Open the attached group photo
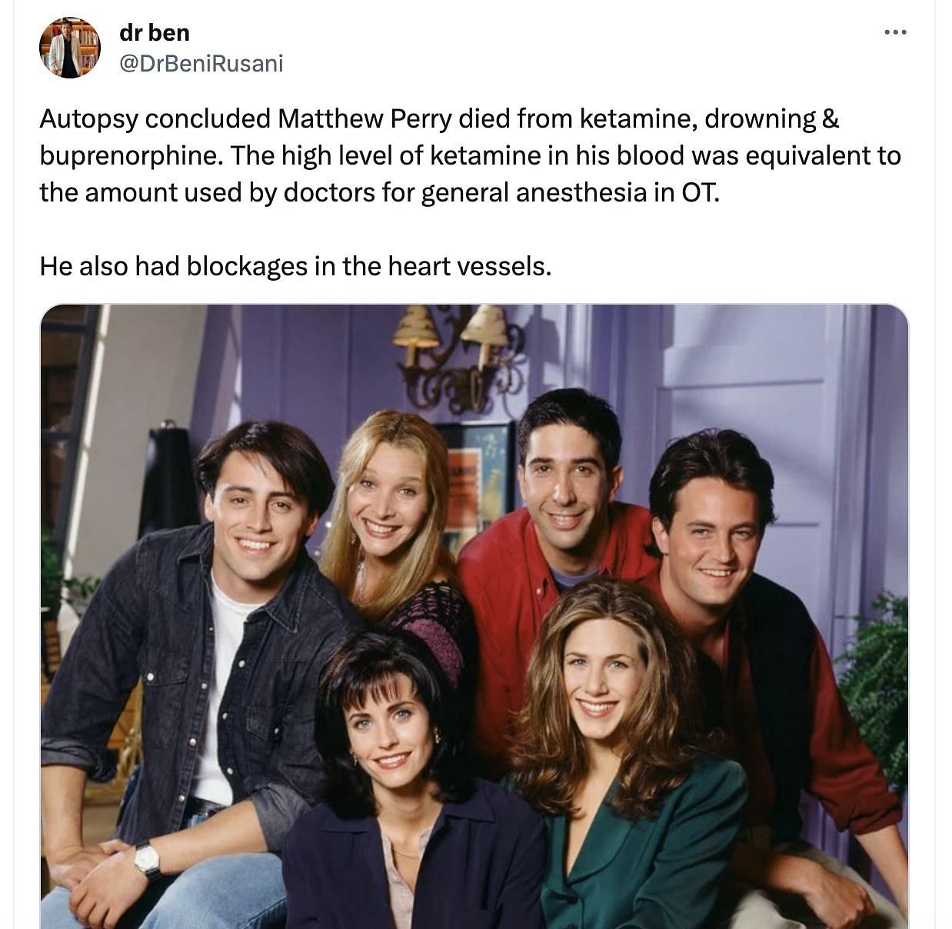Image resolution: width=952 pixels, height=929 pixels. (x=474, y=617)
